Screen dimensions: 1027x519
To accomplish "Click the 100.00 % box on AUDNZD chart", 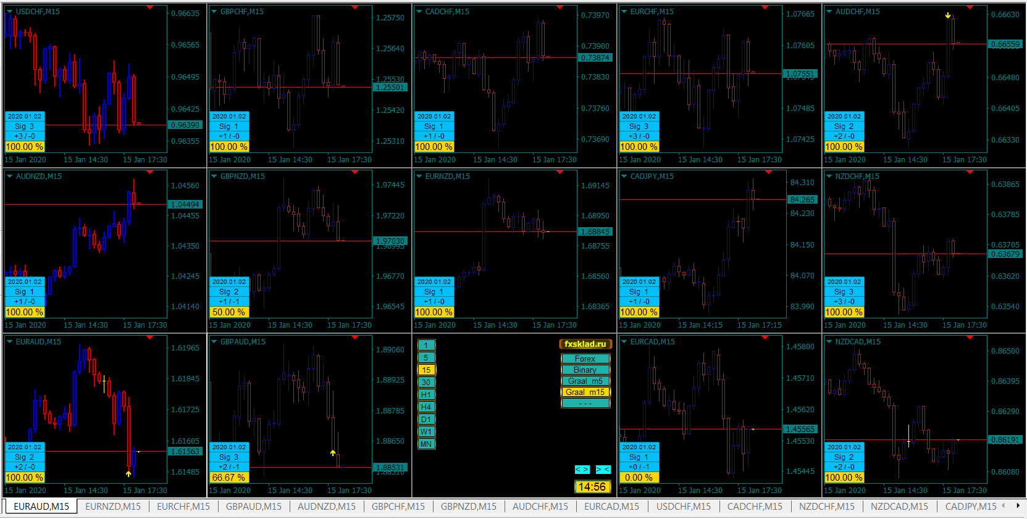I will click(25, 312).
